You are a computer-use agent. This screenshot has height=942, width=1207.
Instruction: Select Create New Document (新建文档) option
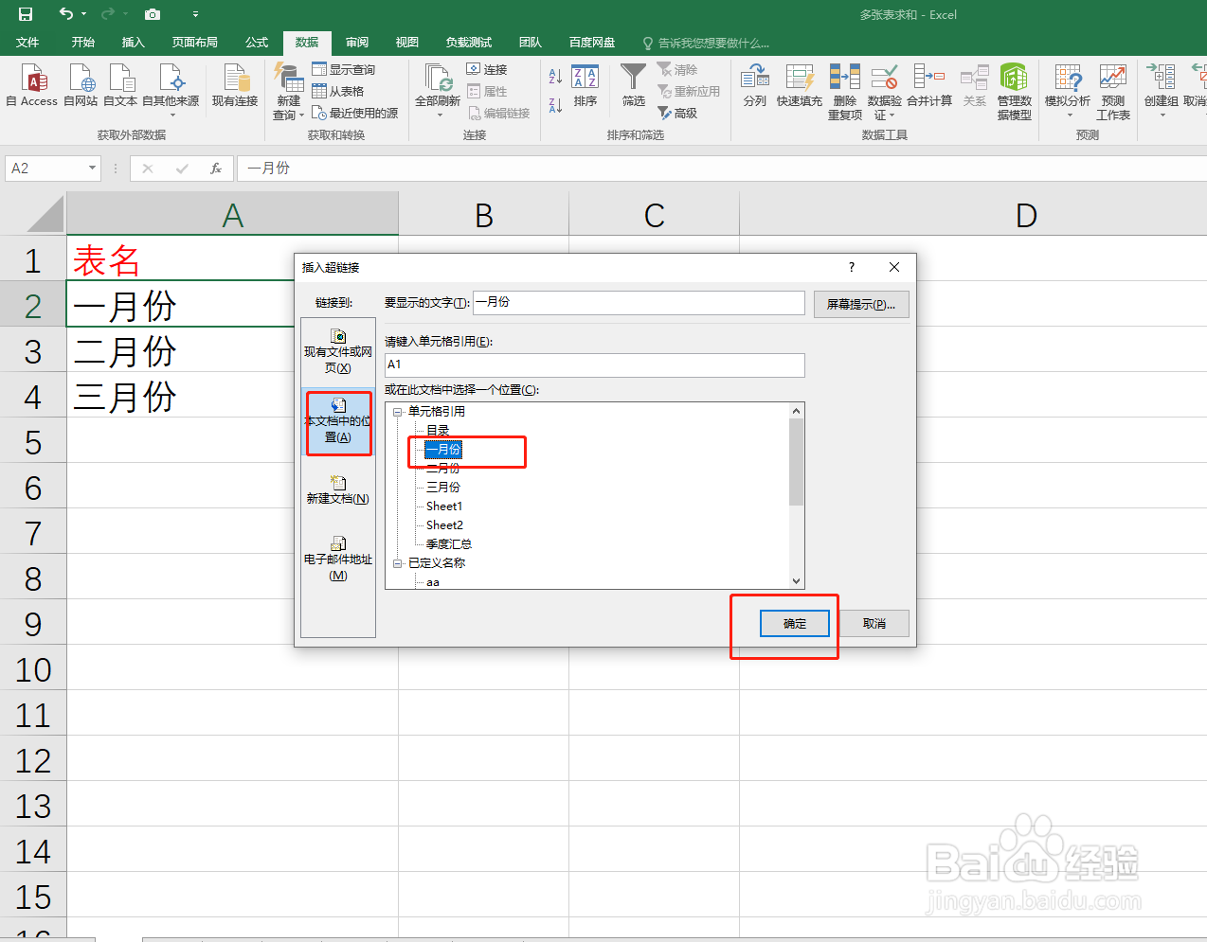[x=338, y=489]
